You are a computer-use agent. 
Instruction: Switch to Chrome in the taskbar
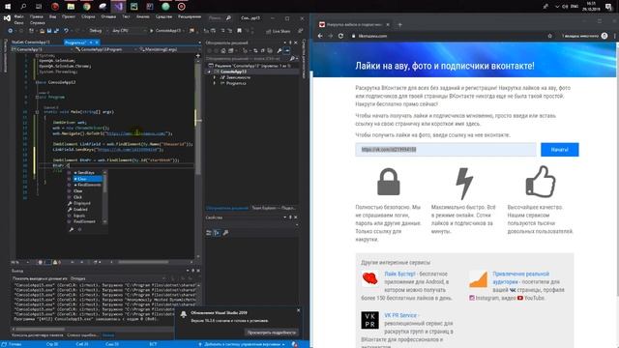(86, 7)
